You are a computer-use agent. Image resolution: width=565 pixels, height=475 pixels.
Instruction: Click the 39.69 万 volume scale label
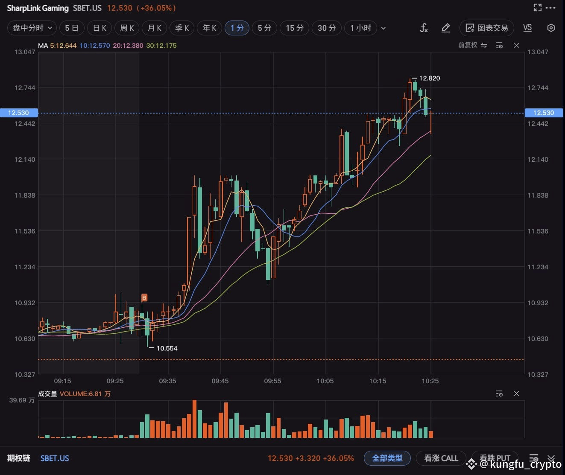(21, 400)
